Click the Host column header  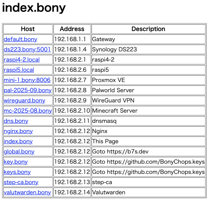(x=28, y=29)
